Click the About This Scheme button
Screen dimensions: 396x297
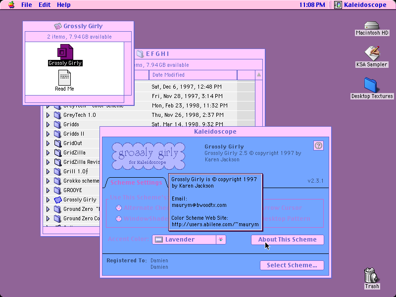click(x=288, y=240)
